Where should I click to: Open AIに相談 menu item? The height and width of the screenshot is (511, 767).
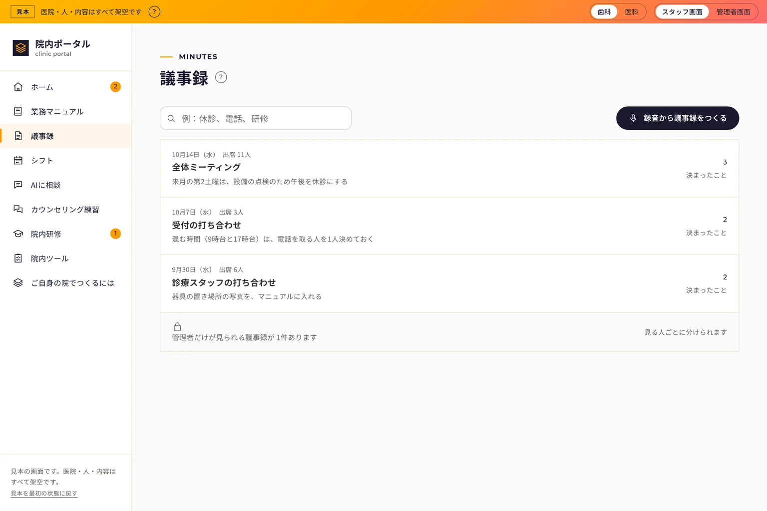coord(66,185)
